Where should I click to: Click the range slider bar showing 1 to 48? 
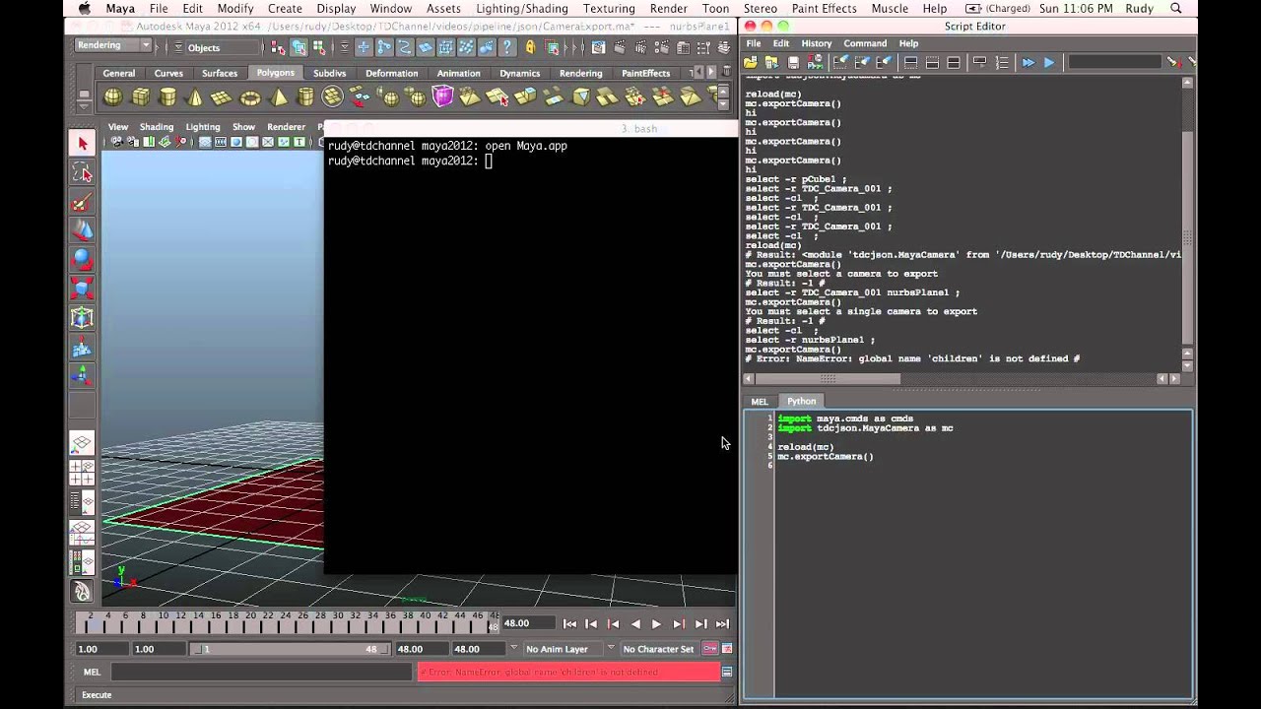coord(289,649)
